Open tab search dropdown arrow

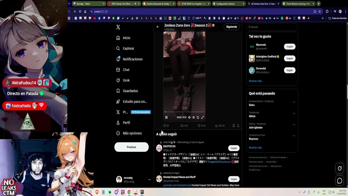[x=69, y=4]
